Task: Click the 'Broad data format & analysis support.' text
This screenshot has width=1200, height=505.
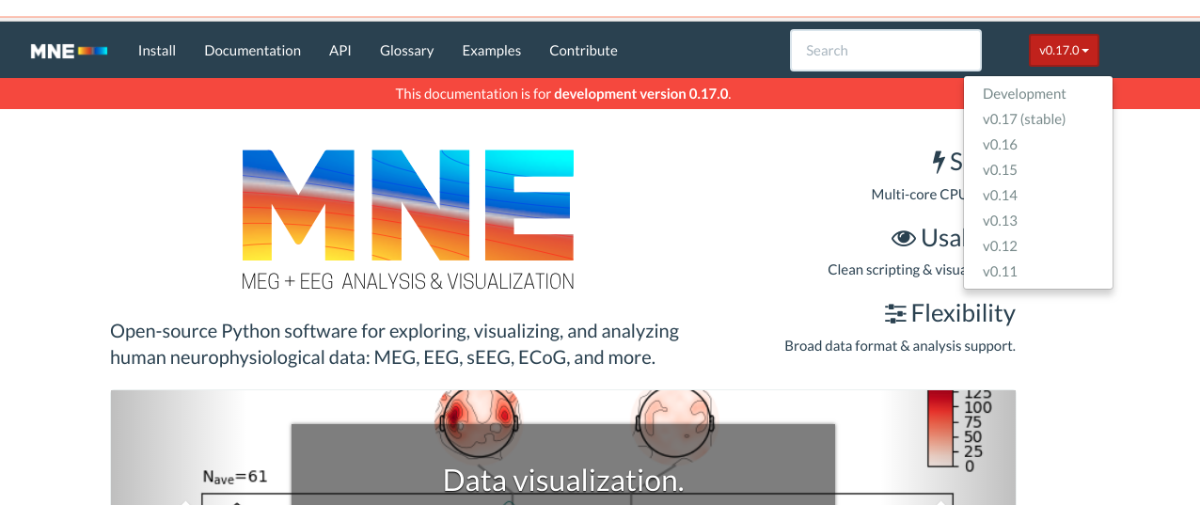Action: pyautogui.click(x=900, y=346)
